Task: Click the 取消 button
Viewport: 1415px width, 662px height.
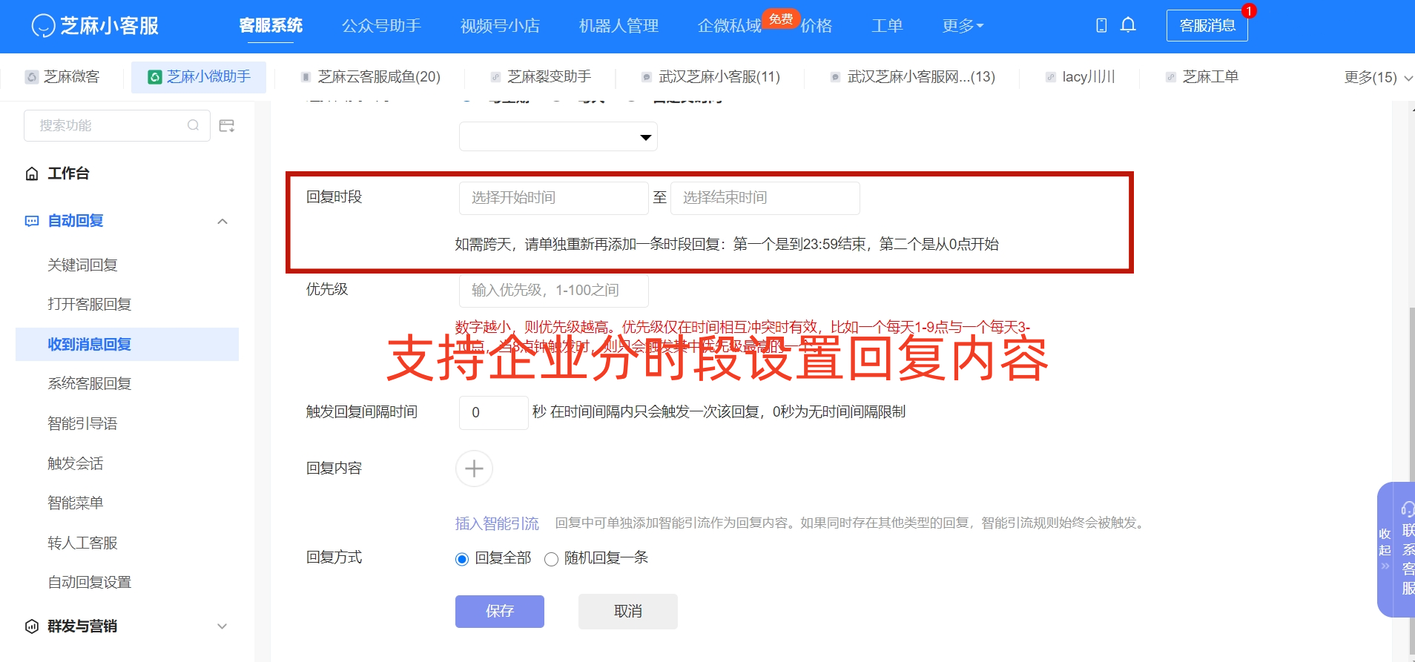Action: tap(628, 612)
